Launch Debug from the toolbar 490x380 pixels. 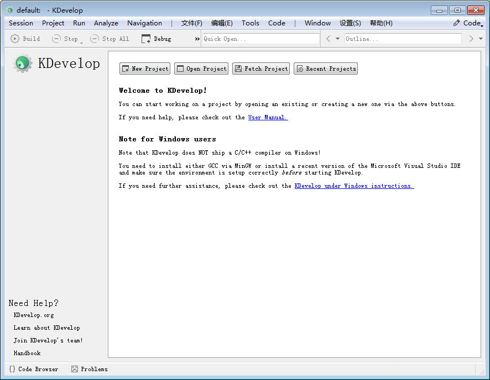coord(157,39)
